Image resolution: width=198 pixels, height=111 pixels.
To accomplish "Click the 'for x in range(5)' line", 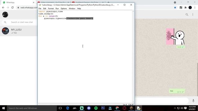I will tap(48, 16).
